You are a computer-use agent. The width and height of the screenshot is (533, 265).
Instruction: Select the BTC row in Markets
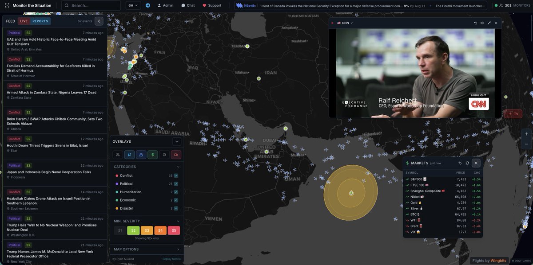click(443, 214)
